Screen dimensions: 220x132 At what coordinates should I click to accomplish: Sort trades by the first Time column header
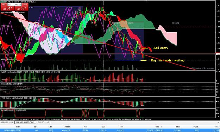18,127
